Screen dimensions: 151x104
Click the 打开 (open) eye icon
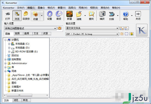point(8,14)
